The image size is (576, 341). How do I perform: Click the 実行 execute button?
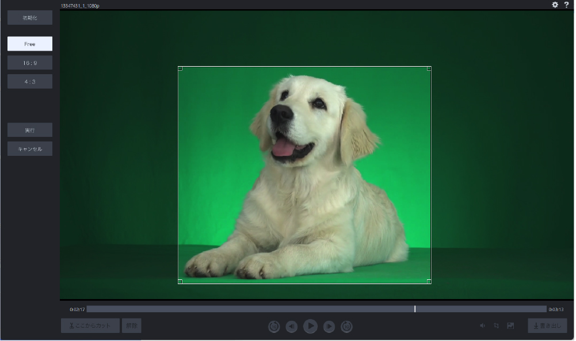(x=30, y=131)
